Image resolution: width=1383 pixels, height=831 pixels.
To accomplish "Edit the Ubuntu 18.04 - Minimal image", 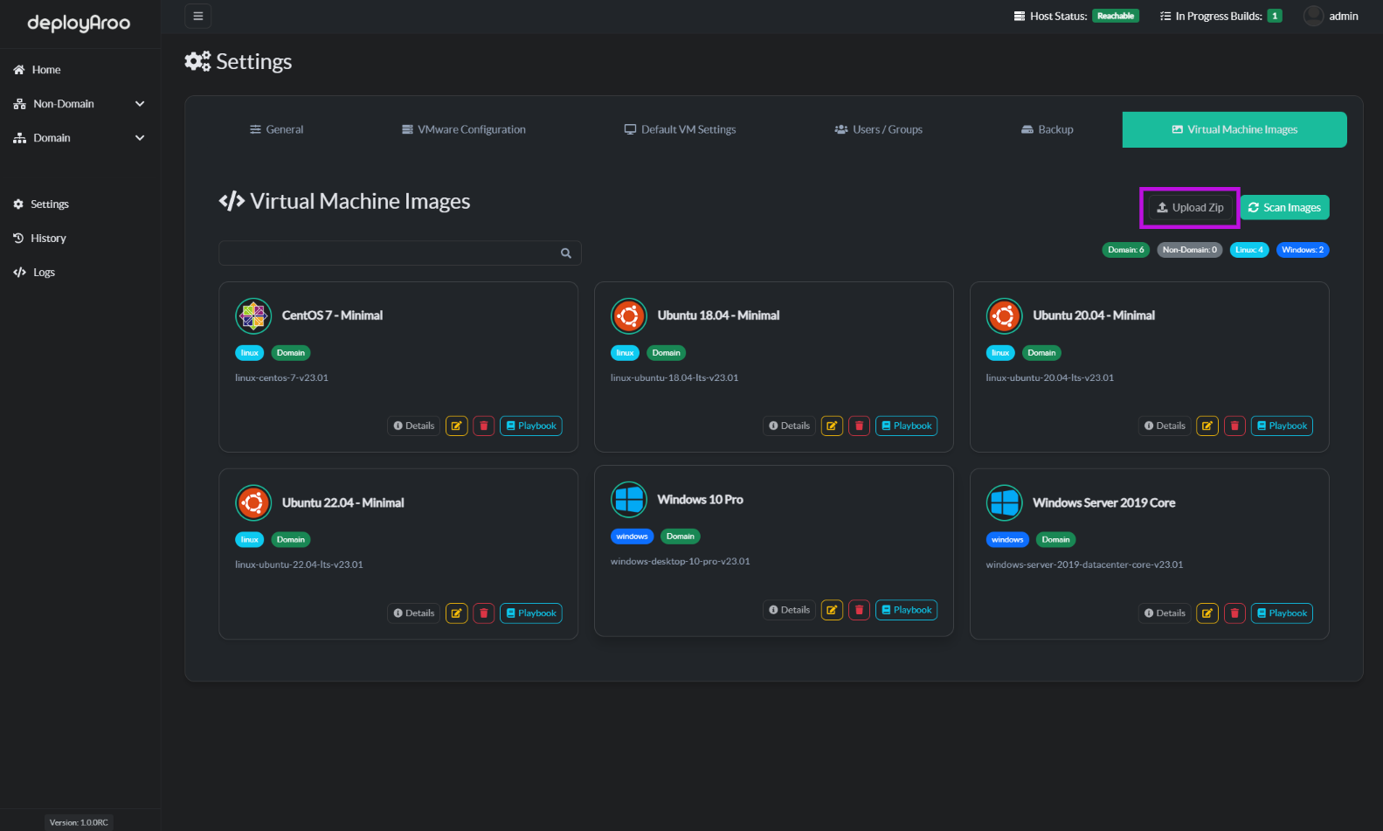I will point(833,426).
